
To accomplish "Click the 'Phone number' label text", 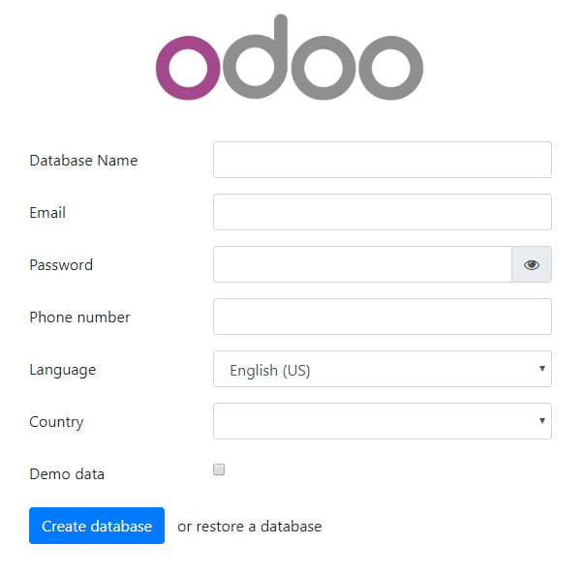I will 79,318.
